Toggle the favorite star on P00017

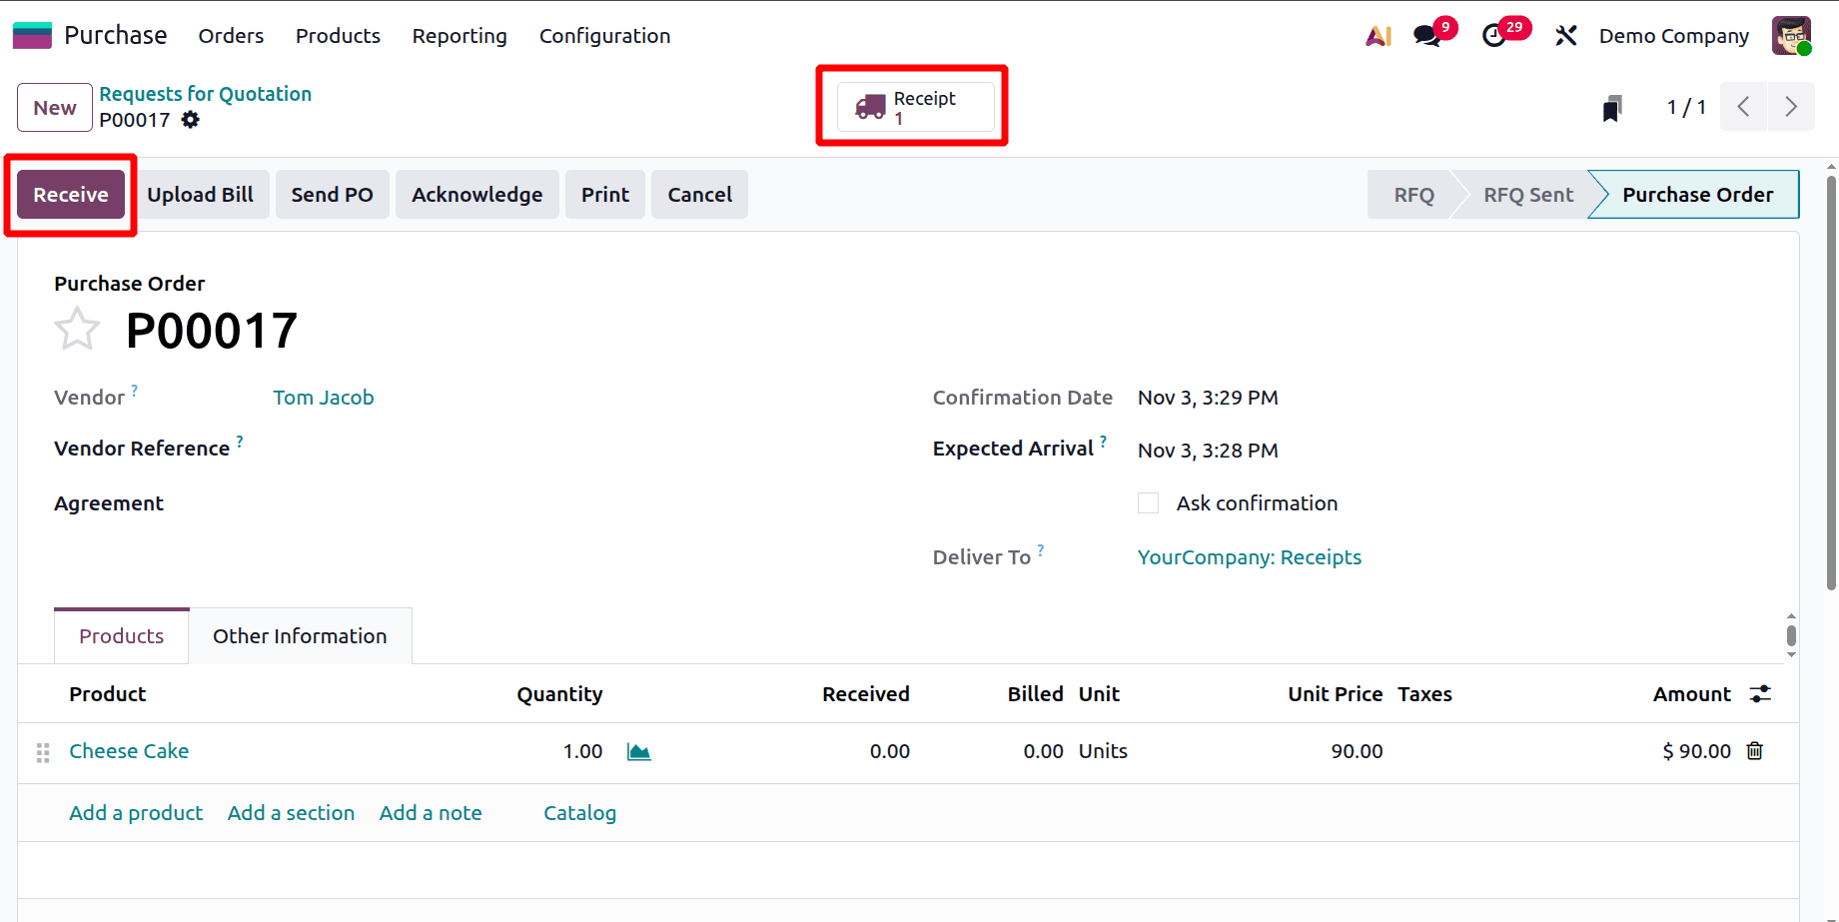(x=77, y=329)
